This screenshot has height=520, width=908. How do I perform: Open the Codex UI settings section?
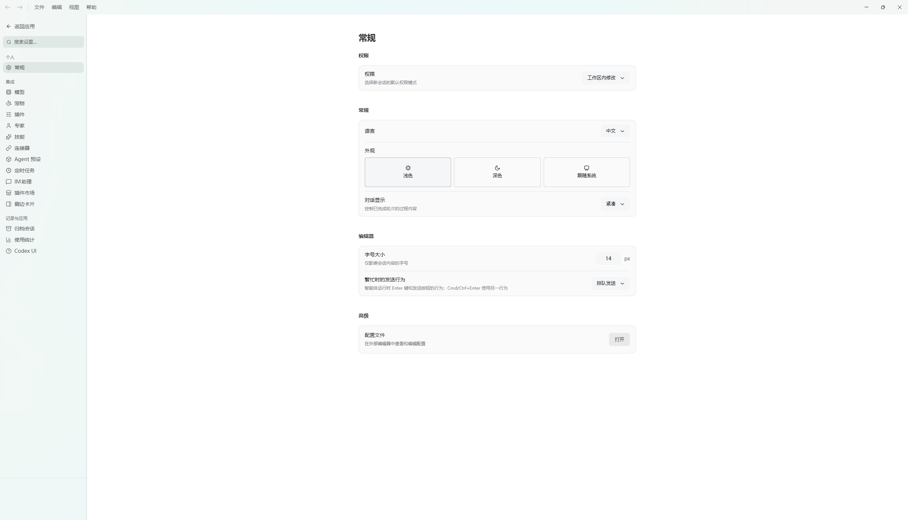43,251
